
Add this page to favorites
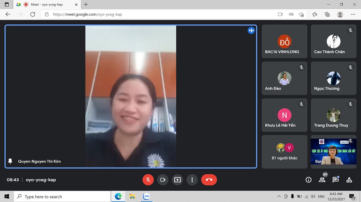[301, 14]
